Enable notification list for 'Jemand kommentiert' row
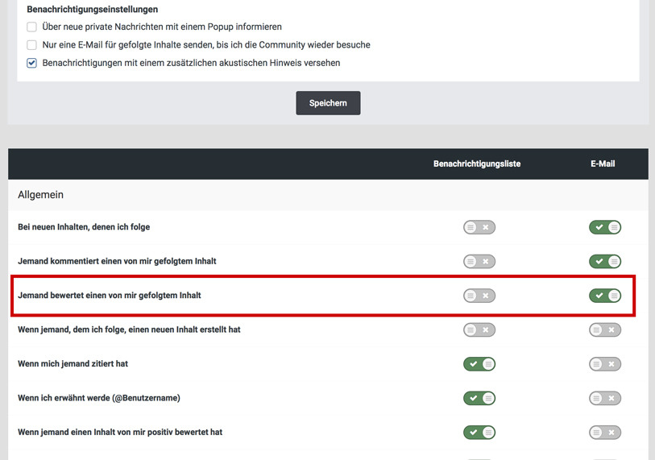The width and height of the screenshot is (655, 460). [x=479, y=262]
